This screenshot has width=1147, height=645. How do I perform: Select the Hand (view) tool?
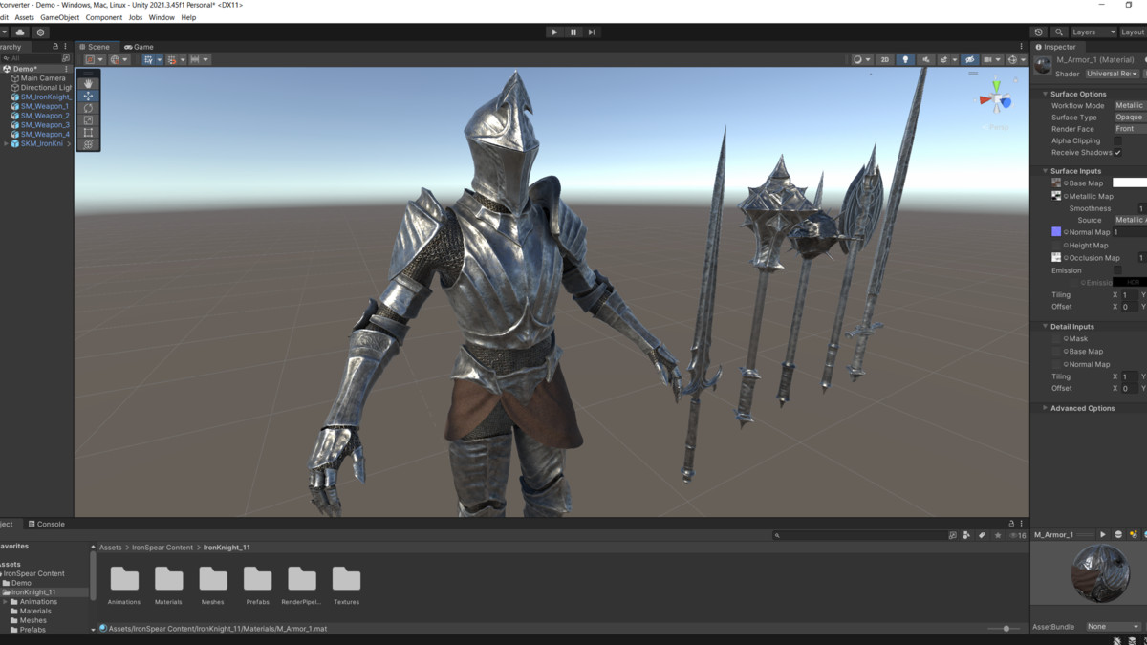point(88,84)
